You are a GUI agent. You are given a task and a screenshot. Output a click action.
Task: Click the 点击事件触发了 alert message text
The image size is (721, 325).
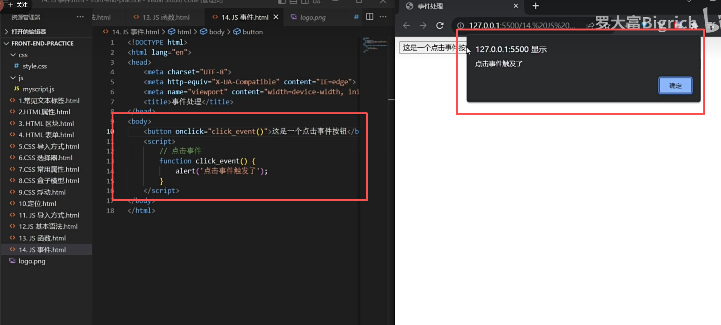(499, 64)
